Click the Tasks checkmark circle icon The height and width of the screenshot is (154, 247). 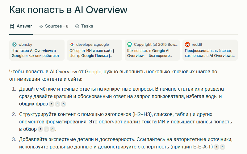point(77,26)
